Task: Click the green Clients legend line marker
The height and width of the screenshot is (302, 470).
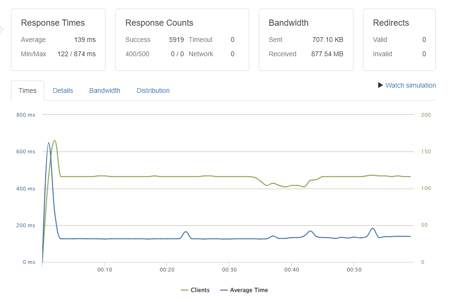Action: coord(184,290)
